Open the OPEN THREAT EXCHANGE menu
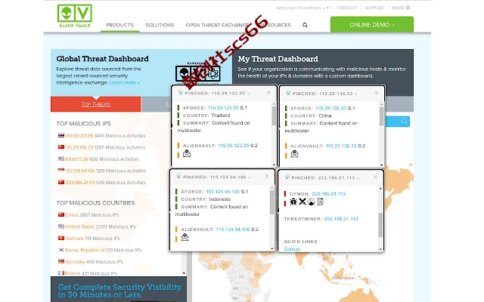The image size is (484, 302). tap(218, 25)
